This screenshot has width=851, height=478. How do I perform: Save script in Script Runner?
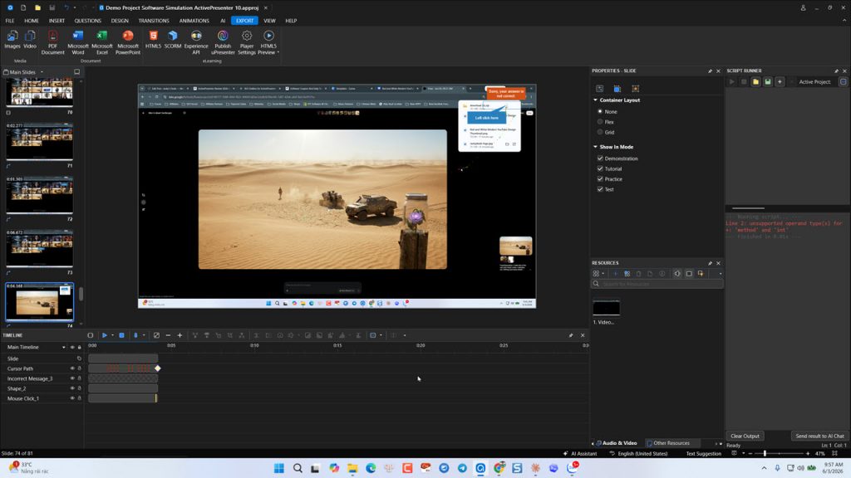pos(767,82)
